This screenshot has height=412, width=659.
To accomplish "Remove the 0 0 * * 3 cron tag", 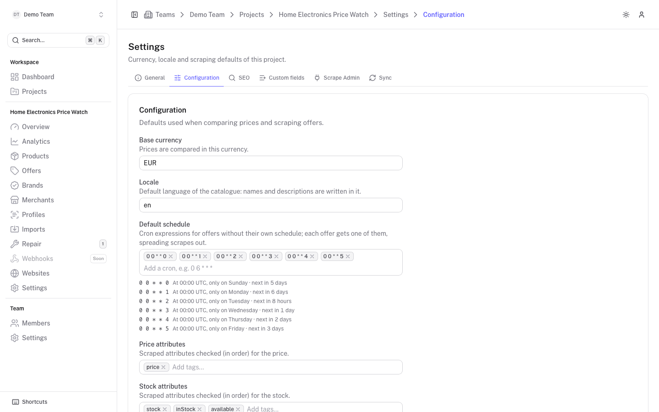I will 276,256.
